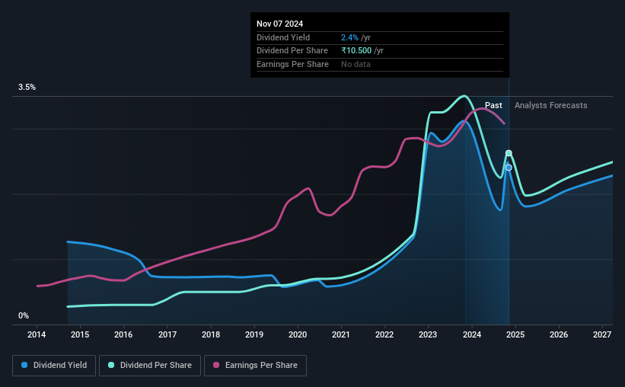
Task: Click the Analysts Forecasts label
Action: coord(551,105)
